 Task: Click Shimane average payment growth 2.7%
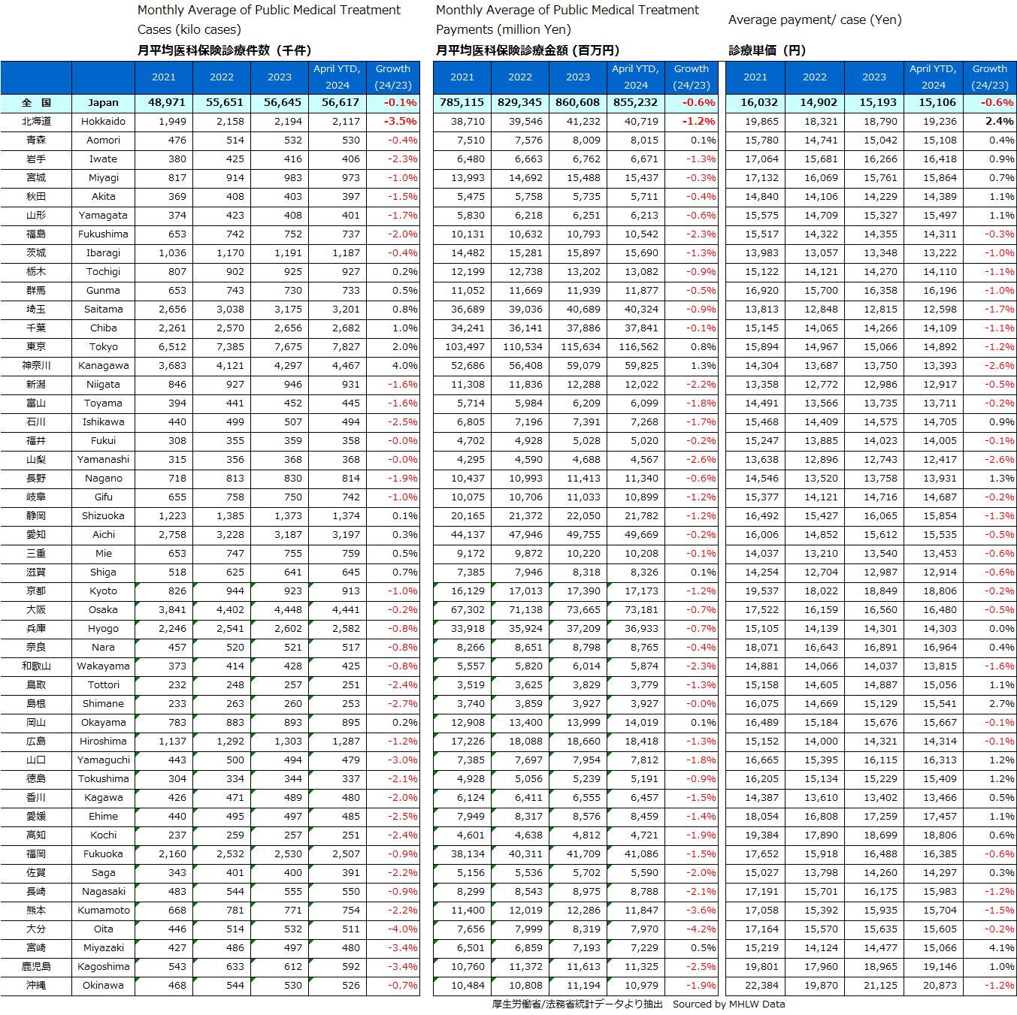(x=990, y=704)
